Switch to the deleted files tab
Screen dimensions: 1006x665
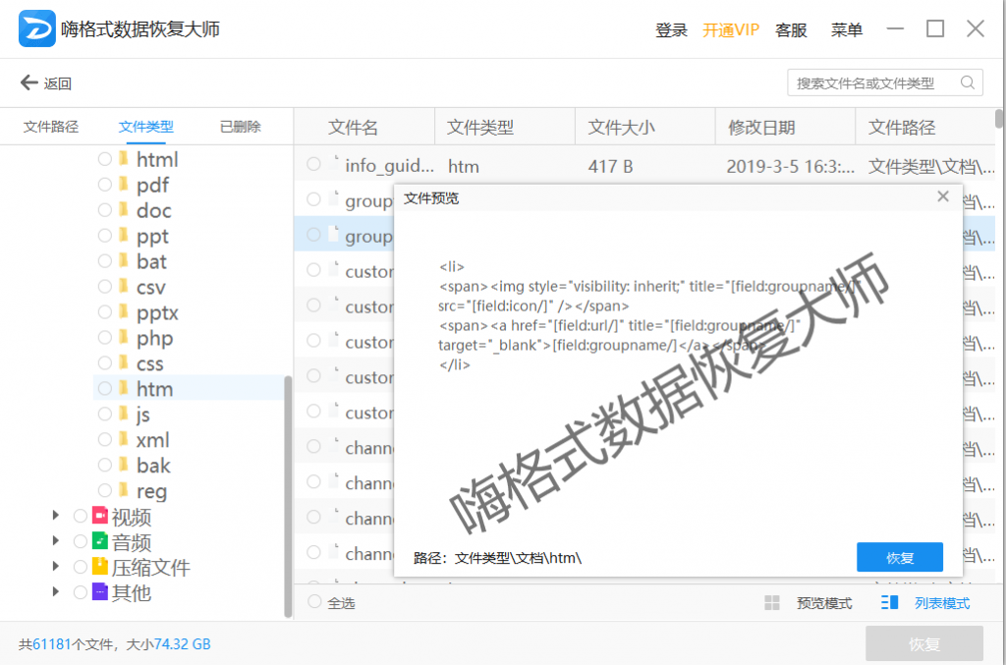[241, 127]
